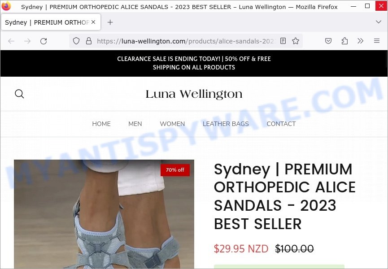Click the Luna Wellington logo

tap(194, 94)
